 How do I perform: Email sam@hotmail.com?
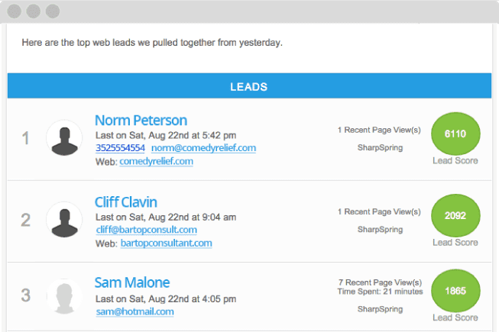135,311
